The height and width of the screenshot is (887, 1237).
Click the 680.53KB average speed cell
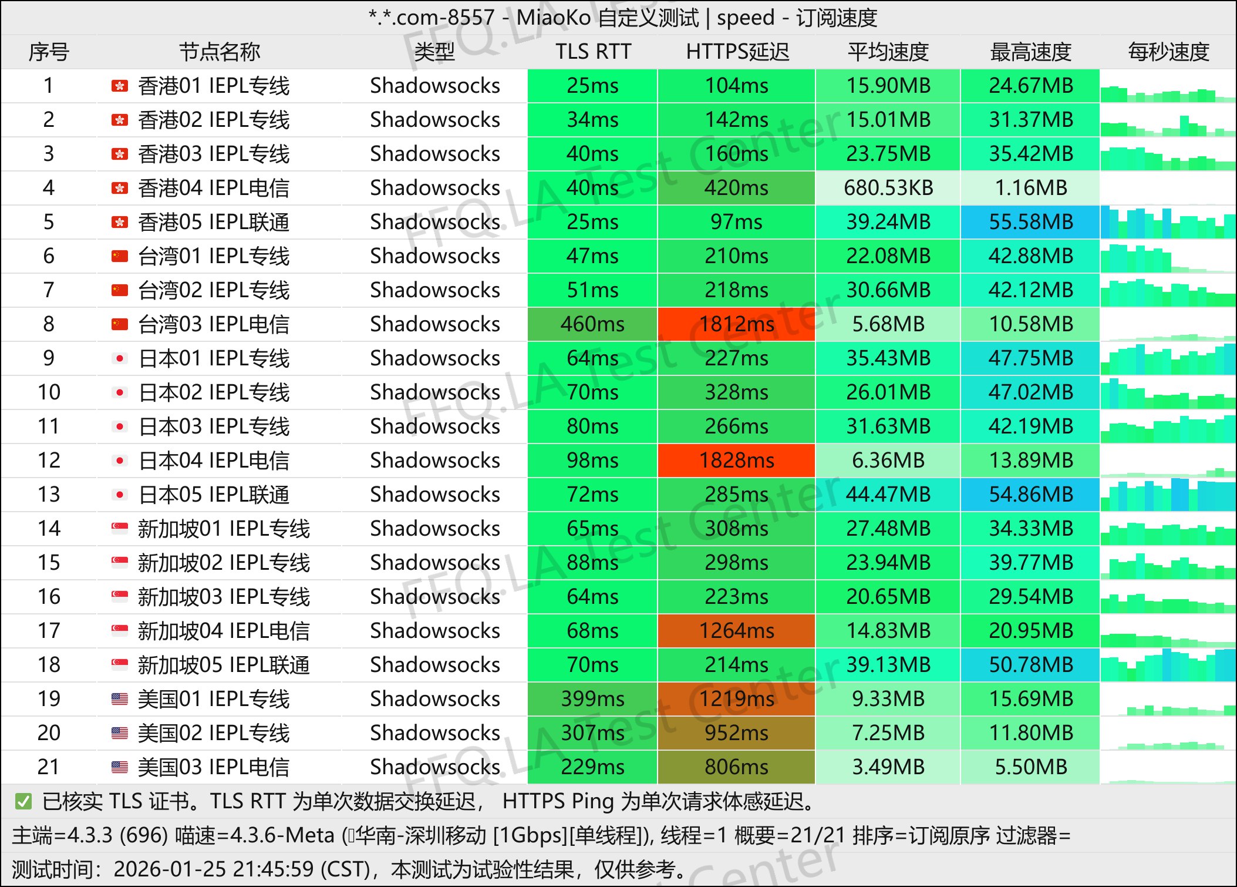888,188
